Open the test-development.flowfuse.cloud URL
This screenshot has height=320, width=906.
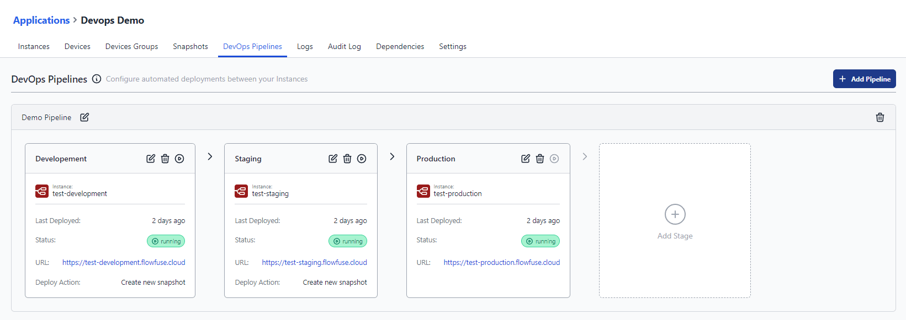coord(124,263)
